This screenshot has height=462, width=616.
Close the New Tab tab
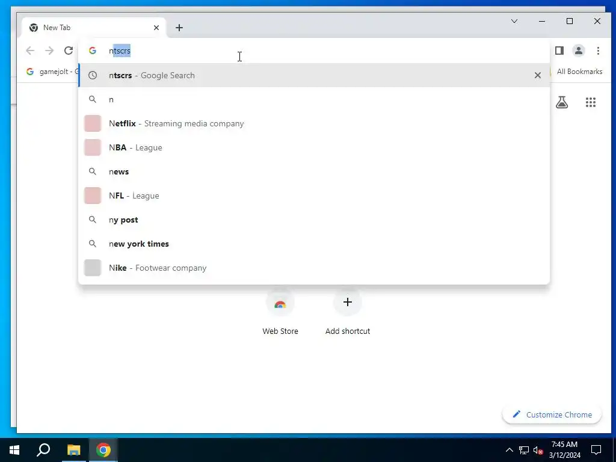point(156,28)
